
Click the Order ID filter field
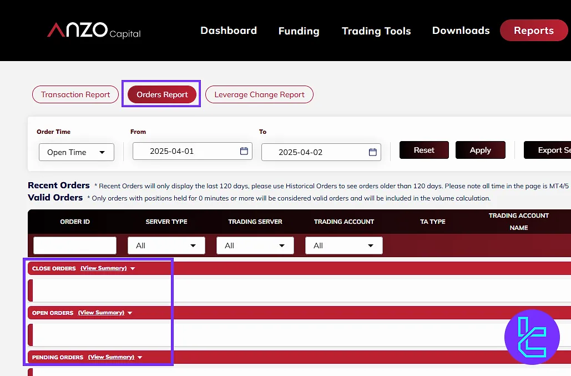click(75, 245)
